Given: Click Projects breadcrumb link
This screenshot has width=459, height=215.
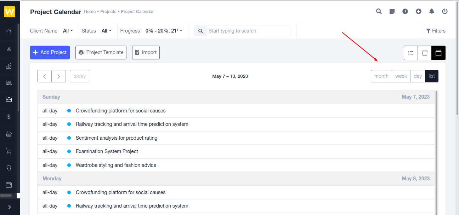Looking at the screenshot, I should (108, 12).
